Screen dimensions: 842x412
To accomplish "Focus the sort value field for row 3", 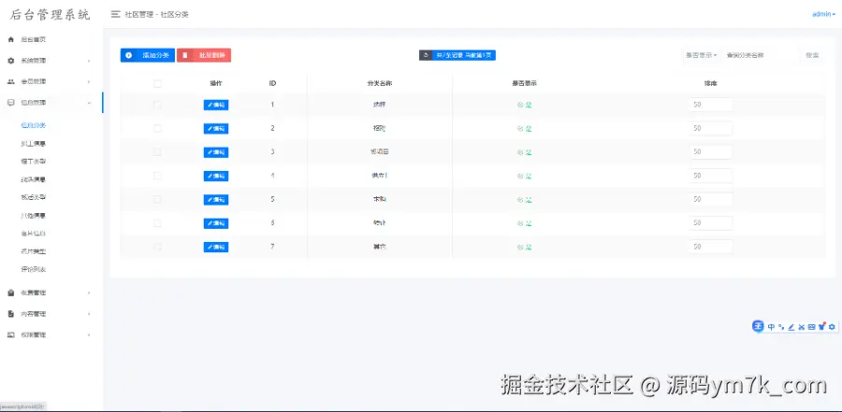I will (x=710, y=152).
